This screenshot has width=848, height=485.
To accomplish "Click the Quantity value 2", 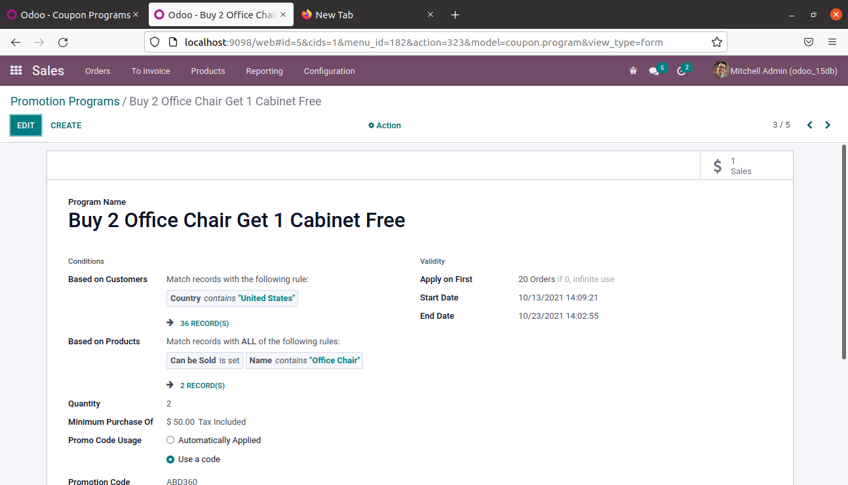I will (169, 404).
